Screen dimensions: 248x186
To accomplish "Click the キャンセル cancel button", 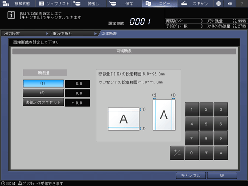I will click(190, 175).
